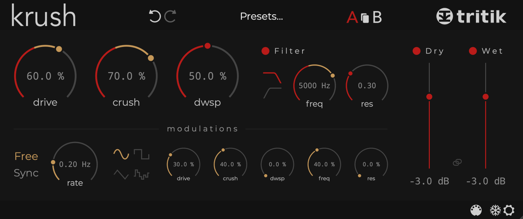Viewport: 523px width, 219px height.
Task: Click the Dry -3.0 dB value
Action: [429, 181]
